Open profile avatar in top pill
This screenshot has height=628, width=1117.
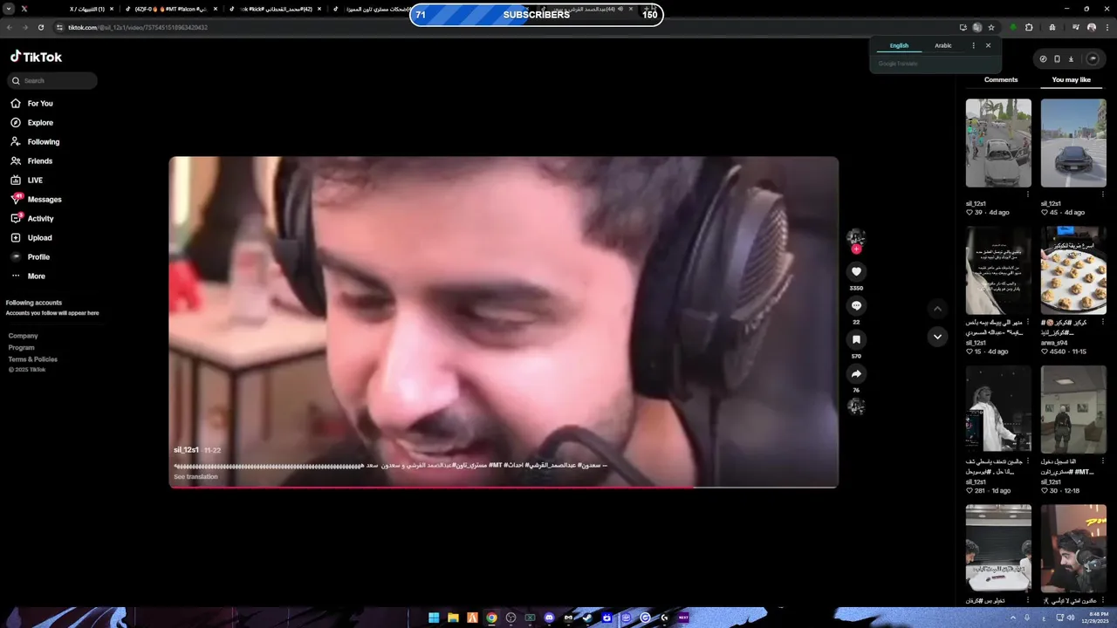[x=1092, y=59]
